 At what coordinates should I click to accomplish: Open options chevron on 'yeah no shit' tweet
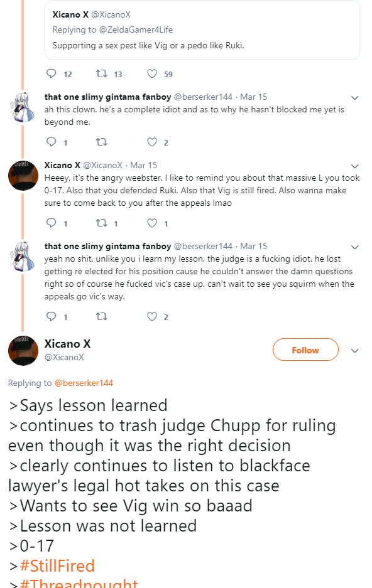pyautogui.click(x=355, y=247)
